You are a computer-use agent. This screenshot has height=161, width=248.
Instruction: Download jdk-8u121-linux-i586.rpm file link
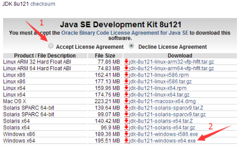(159, 75)
